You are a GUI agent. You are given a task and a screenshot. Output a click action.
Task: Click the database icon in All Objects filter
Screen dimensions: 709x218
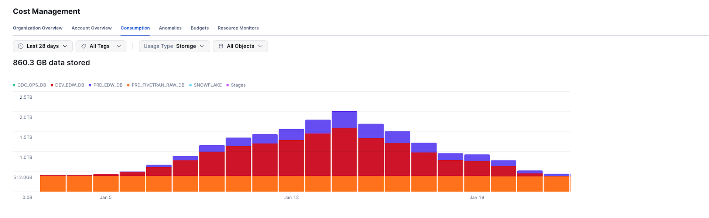coord(221,46)
